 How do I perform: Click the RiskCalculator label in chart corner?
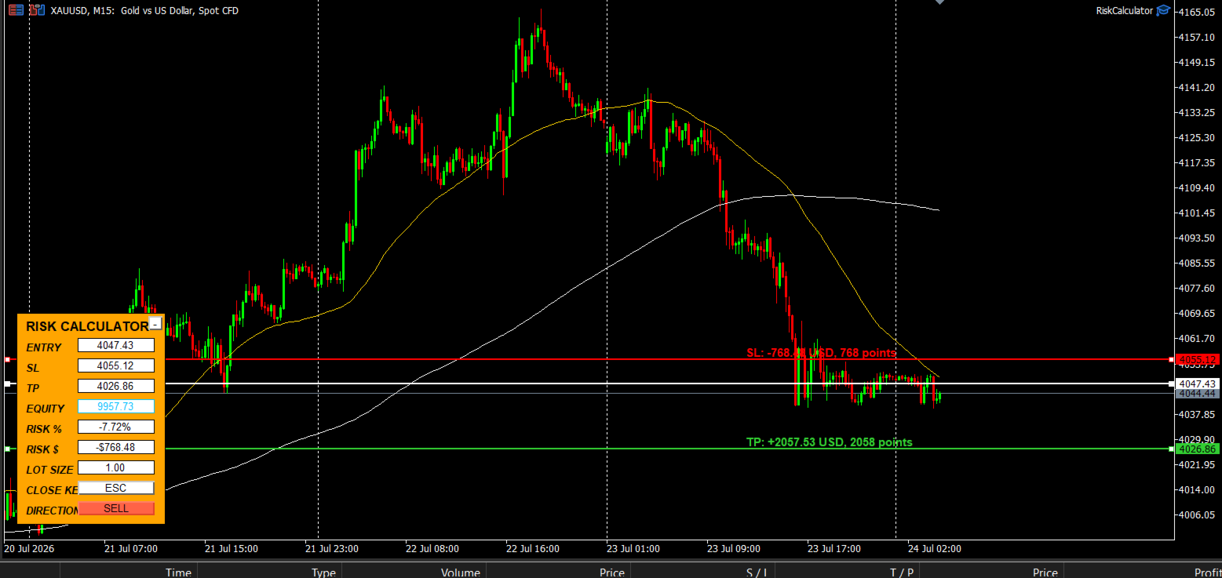1124,10
